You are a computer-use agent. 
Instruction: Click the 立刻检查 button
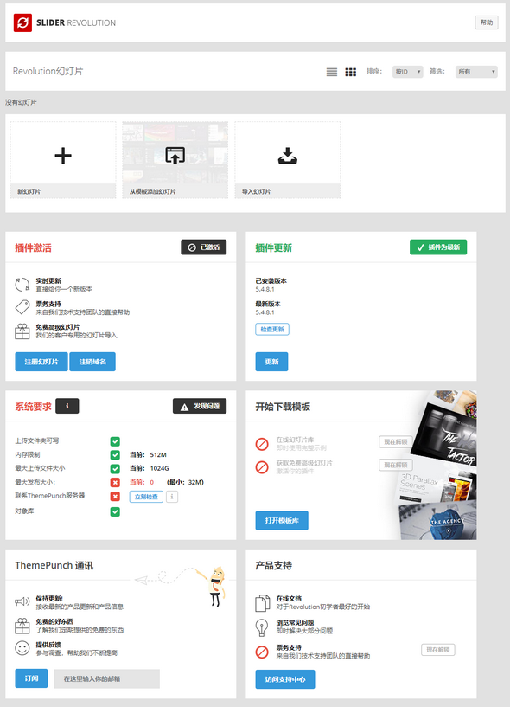coord(146,497)
